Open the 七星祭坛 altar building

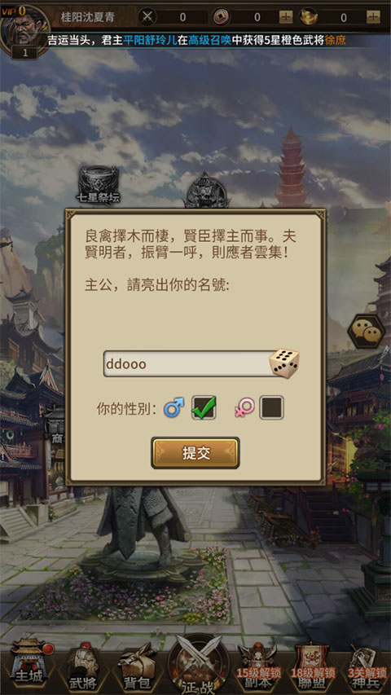[99, 185]
